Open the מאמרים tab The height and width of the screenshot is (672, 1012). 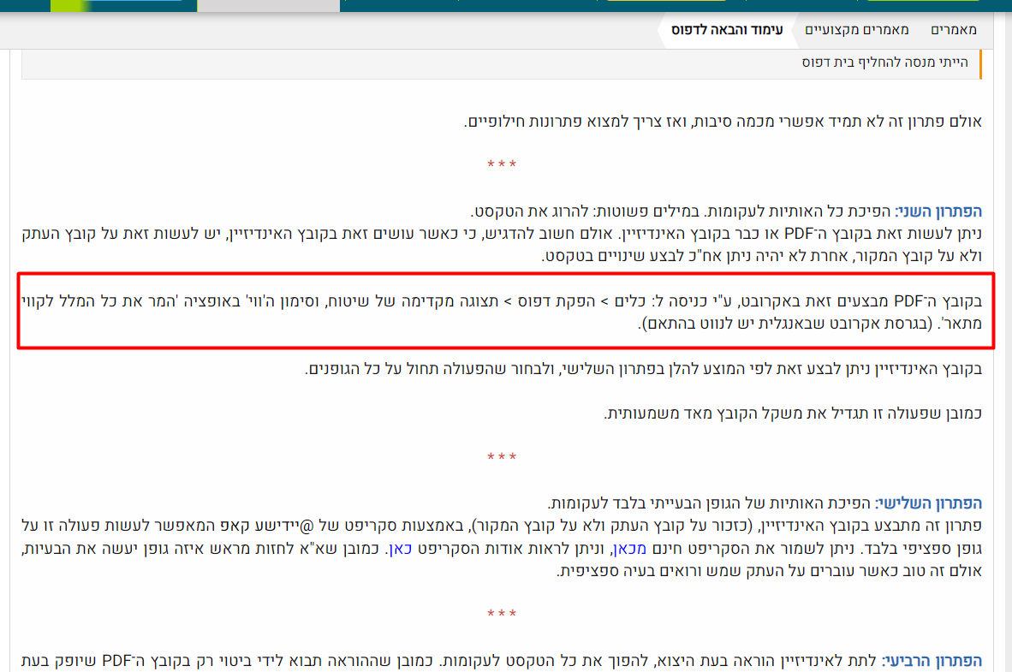(953, 30)
